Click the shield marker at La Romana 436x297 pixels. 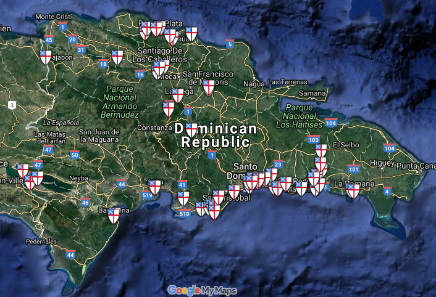354,192
